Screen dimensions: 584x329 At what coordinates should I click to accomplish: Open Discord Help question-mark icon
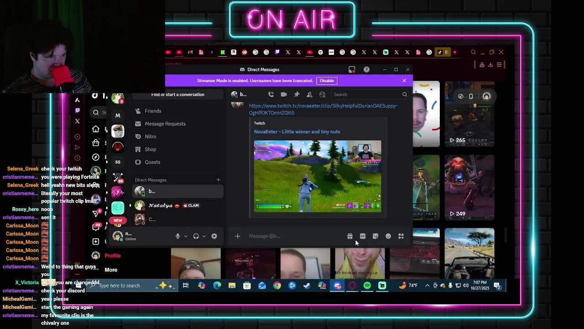(x=366, y=69)
